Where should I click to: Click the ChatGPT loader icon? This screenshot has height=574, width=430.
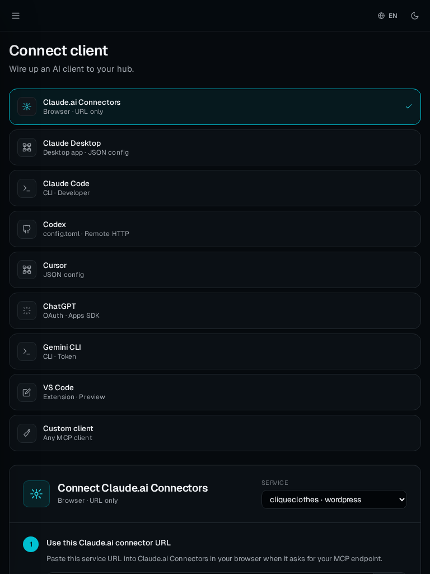coord(27,311)
